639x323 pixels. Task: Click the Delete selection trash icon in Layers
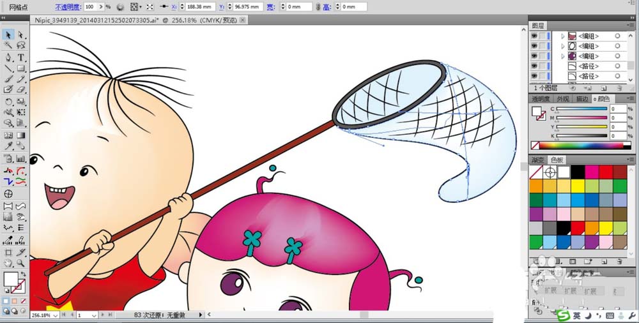point(619,87)
